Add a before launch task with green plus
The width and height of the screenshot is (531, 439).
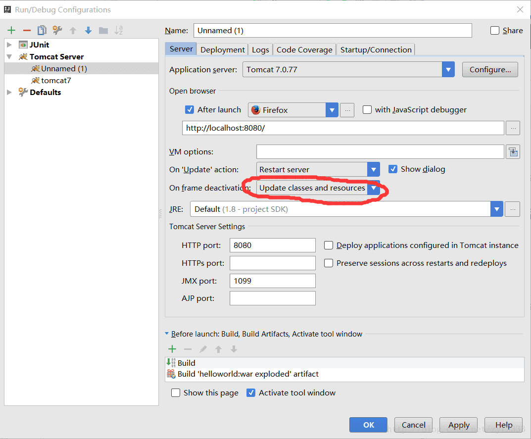coord(172,349)
